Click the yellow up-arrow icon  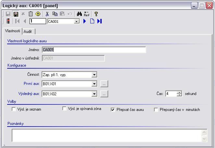point(38,14)
